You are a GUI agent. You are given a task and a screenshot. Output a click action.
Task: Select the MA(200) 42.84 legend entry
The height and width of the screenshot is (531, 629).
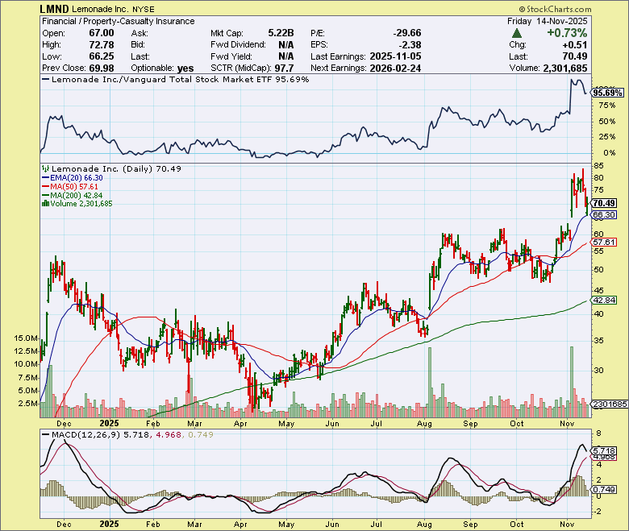pyautogui.click(x=73, y=196)
